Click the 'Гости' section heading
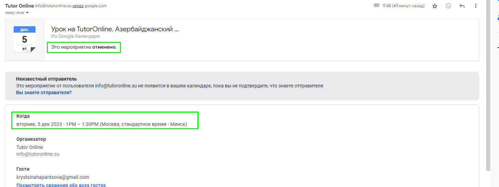This screenshot has width=499, height=187. (x=23, y=169)
